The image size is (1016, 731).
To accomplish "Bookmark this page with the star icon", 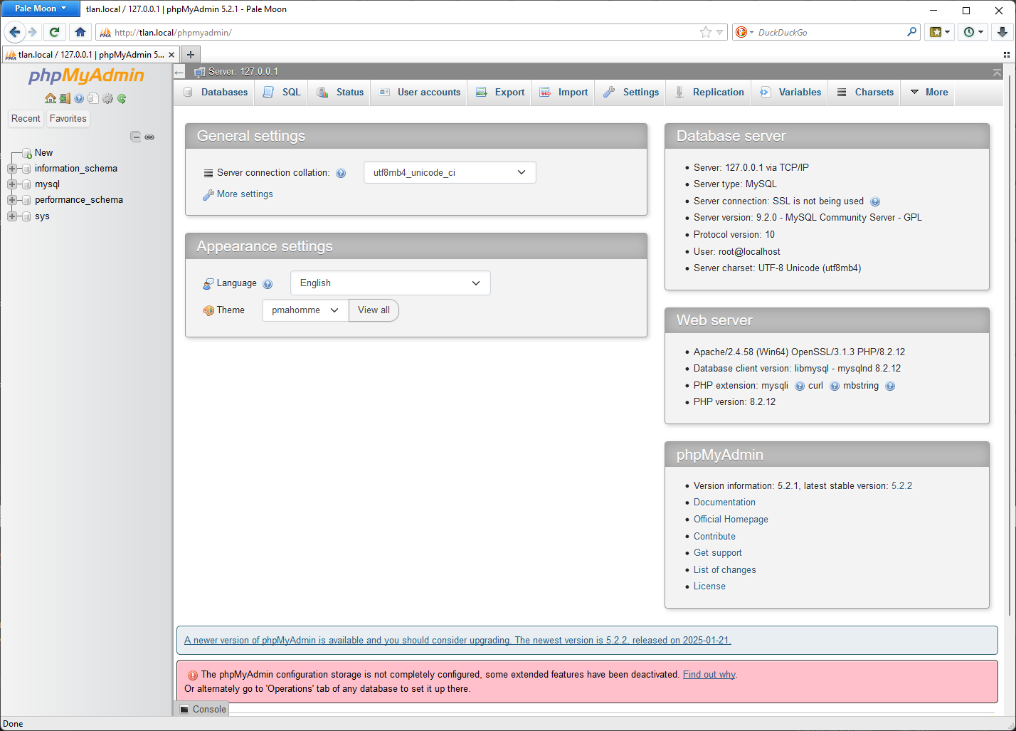I will click(x=705, y=32).
